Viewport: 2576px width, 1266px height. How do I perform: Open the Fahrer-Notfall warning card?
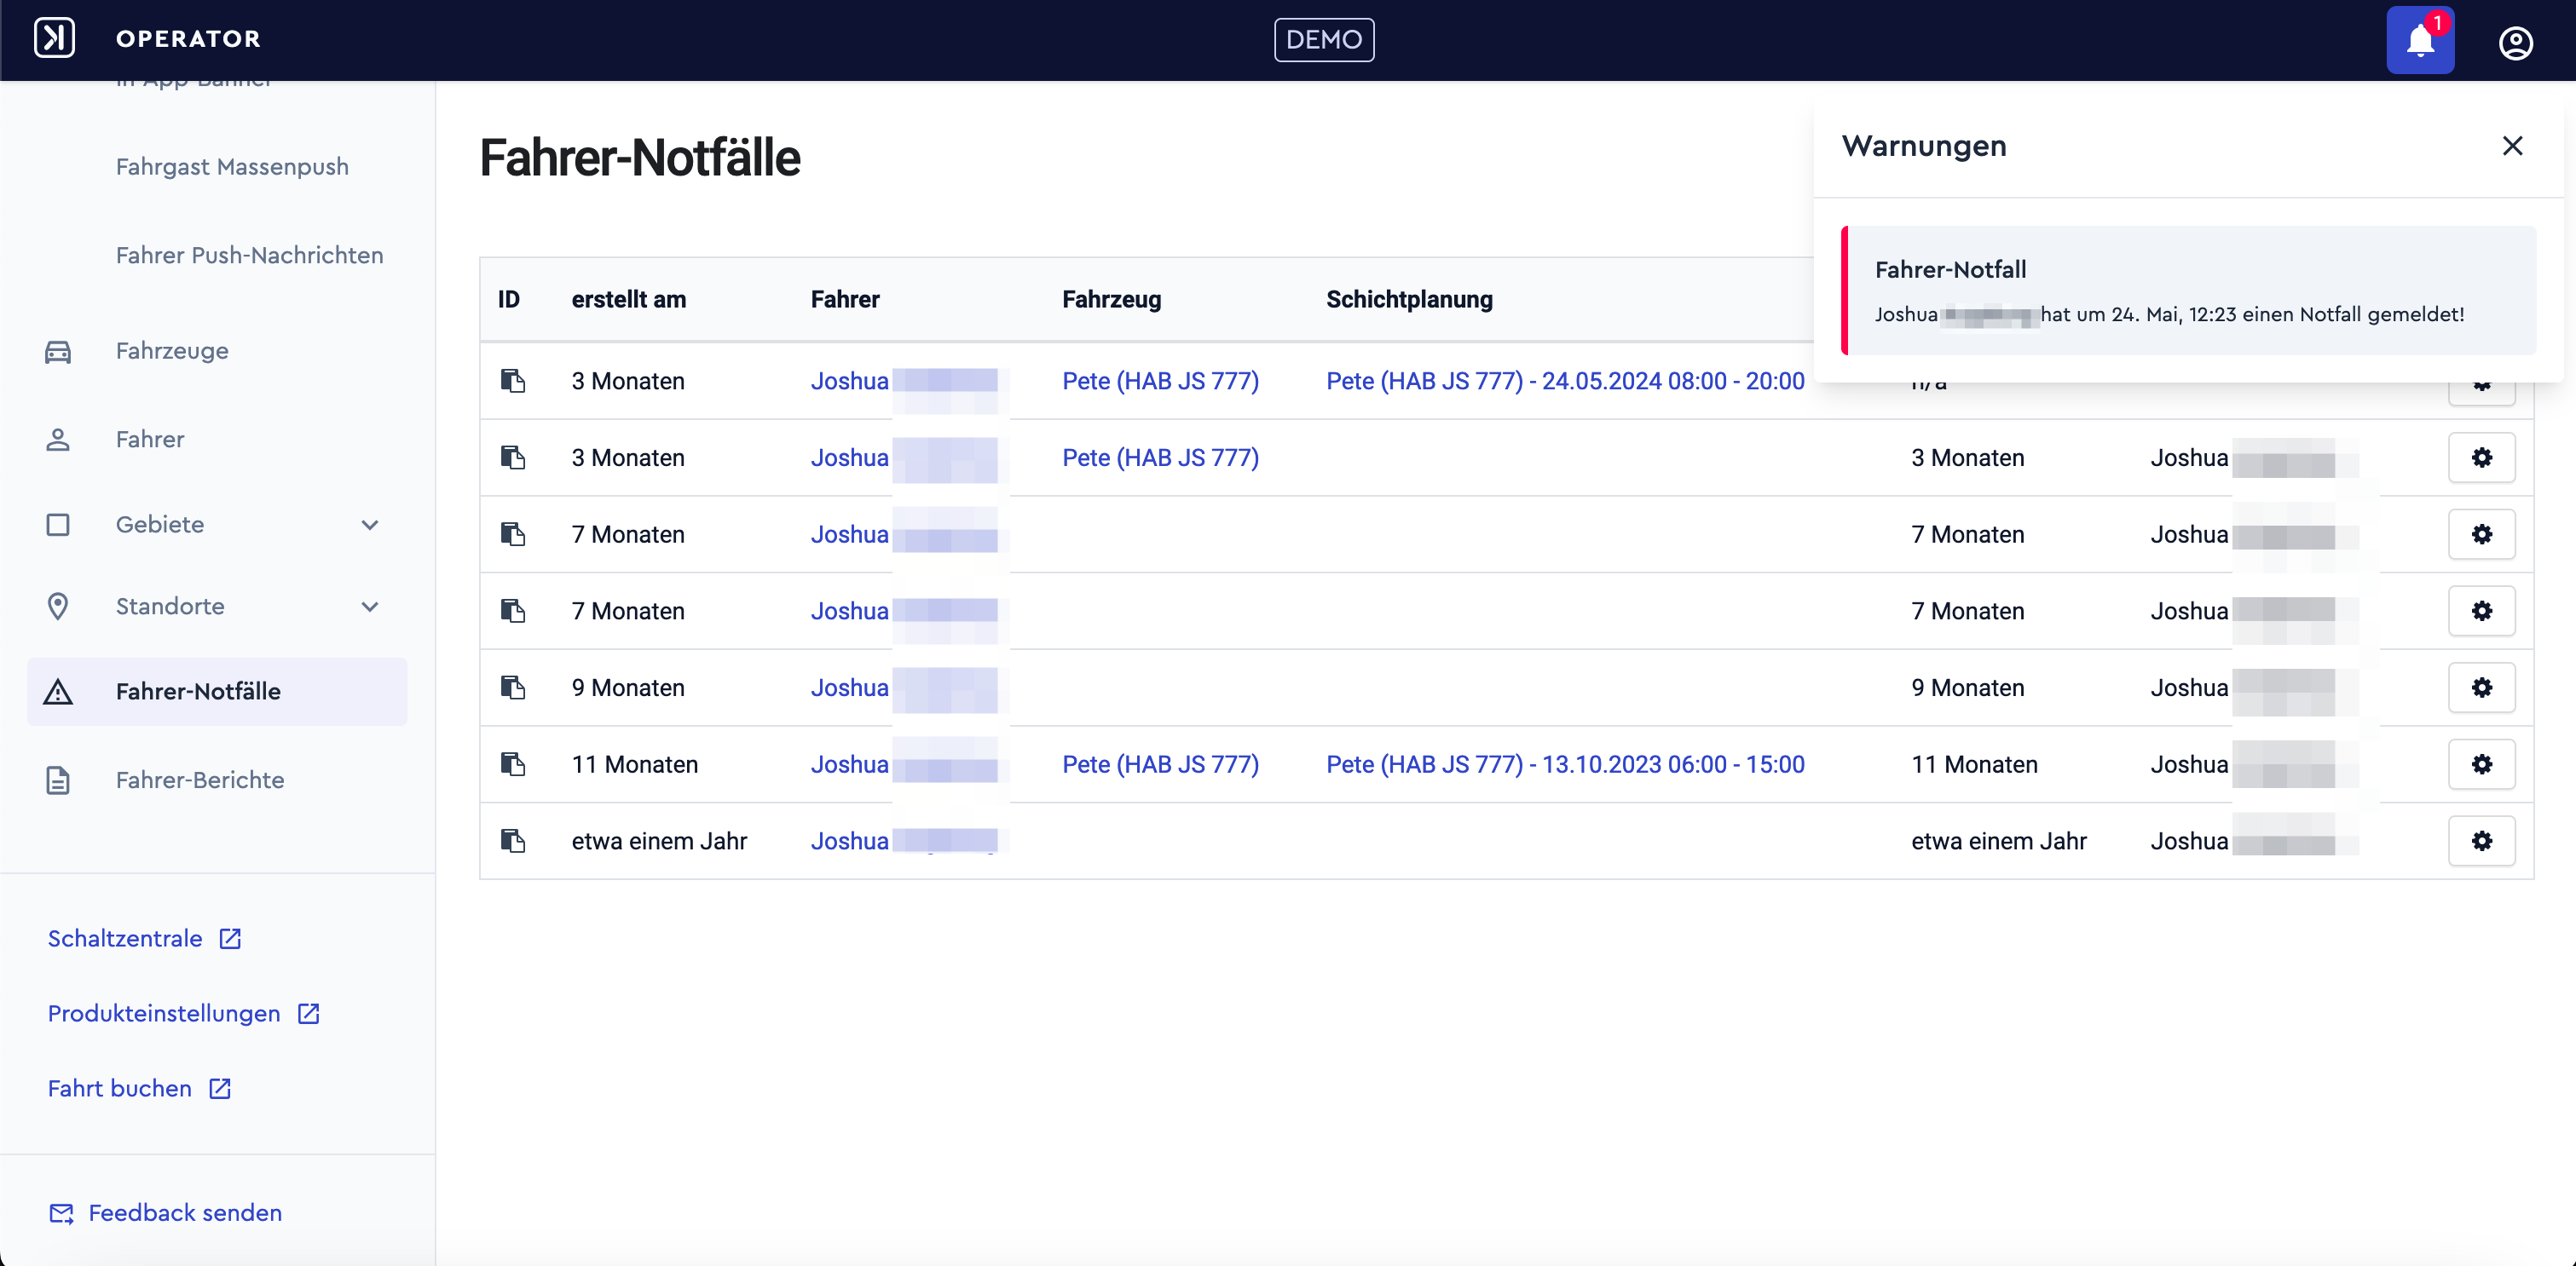pos(2188,291)
